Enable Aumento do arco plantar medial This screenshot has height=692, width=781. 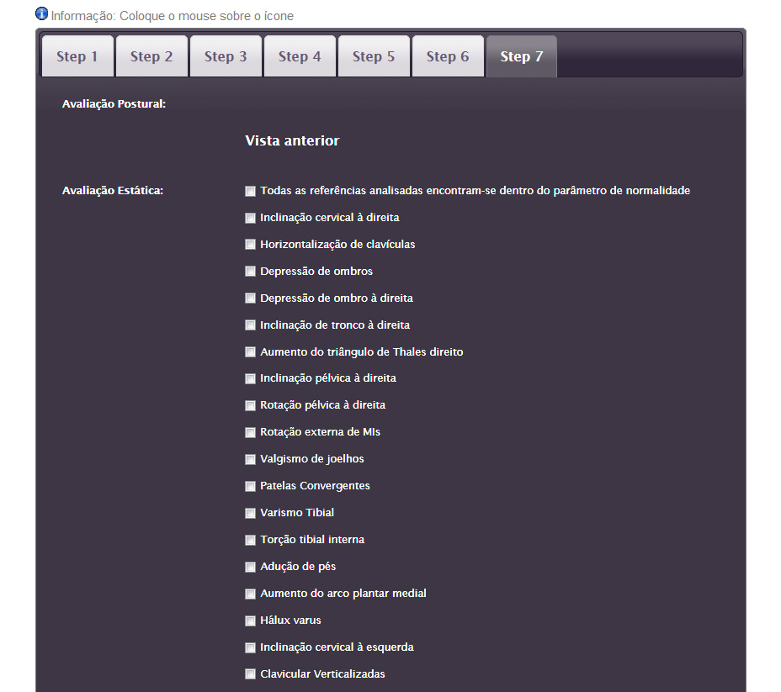pos(251,594)
